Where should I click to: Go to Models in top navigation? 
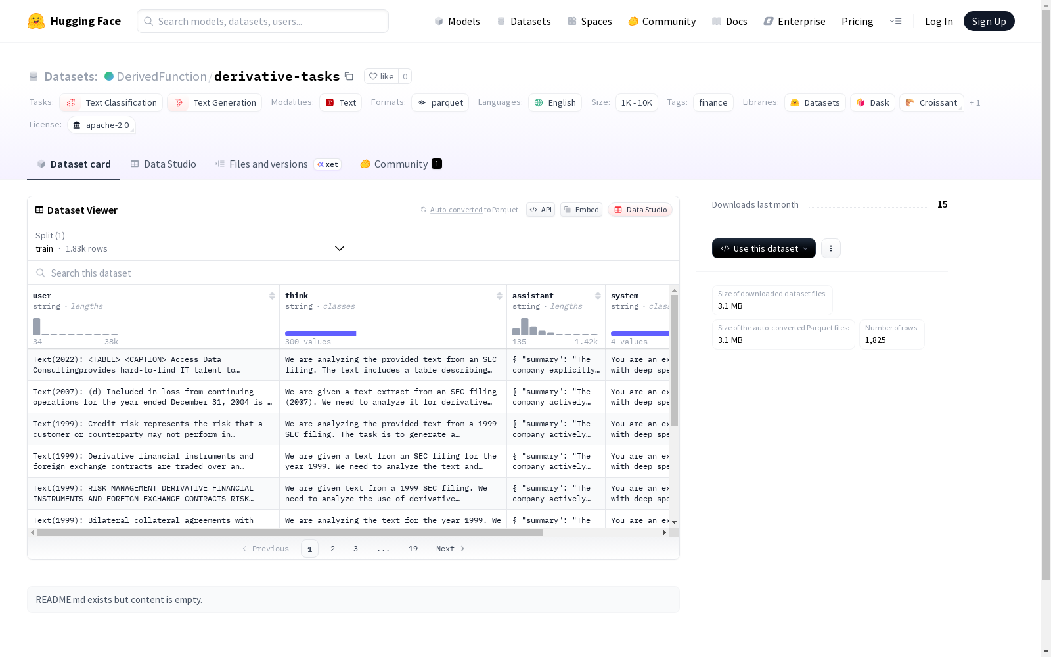pos(457,21)
